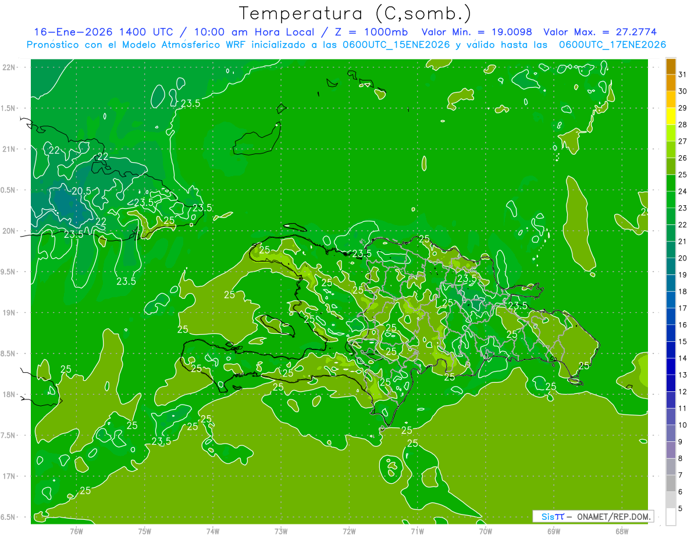Click the lime legend swatch between 27 and 28
698x539 pixels.
tap(671, 133)
